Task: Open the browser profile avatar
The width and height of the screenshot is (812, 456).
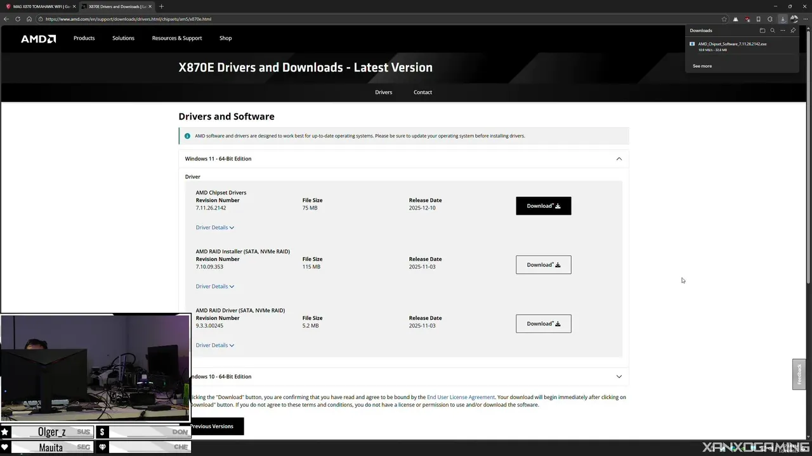Action: pos(794,19)
